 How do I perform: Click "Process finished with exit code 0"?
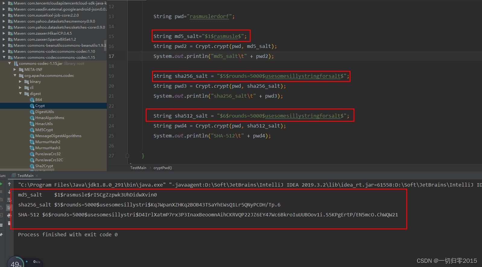point(68,234)
